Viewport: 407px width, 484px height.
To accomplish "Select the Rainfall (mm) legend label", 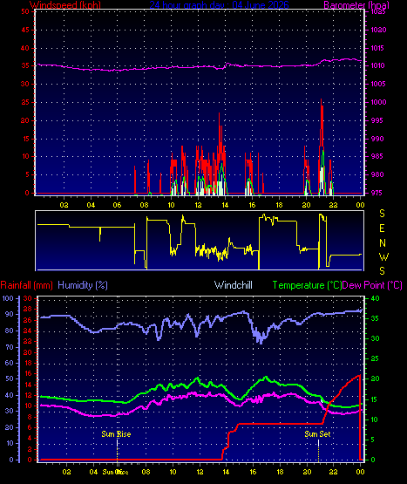I will point(26,285).
